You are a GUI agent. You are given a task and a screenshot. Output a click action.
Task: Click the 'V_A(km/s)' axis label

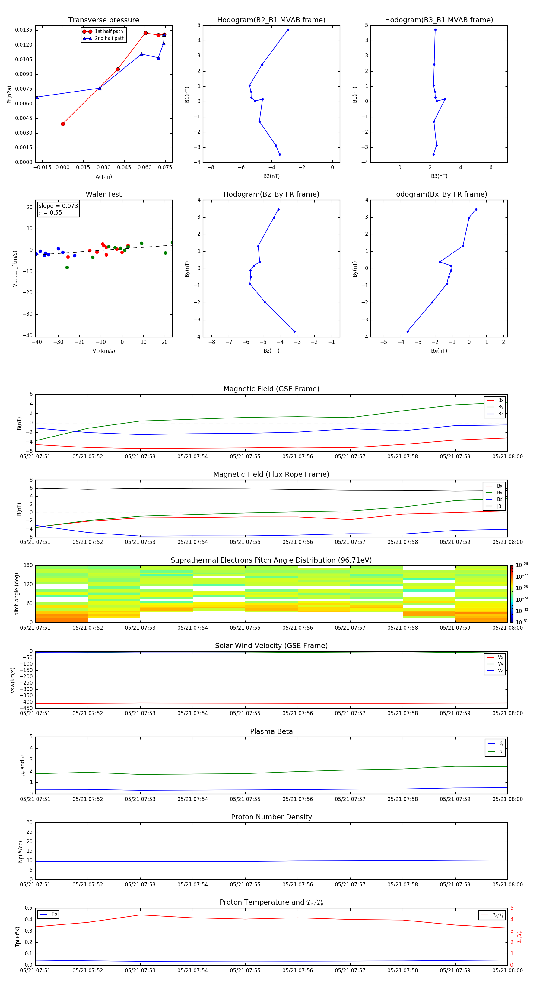point(103,351)
